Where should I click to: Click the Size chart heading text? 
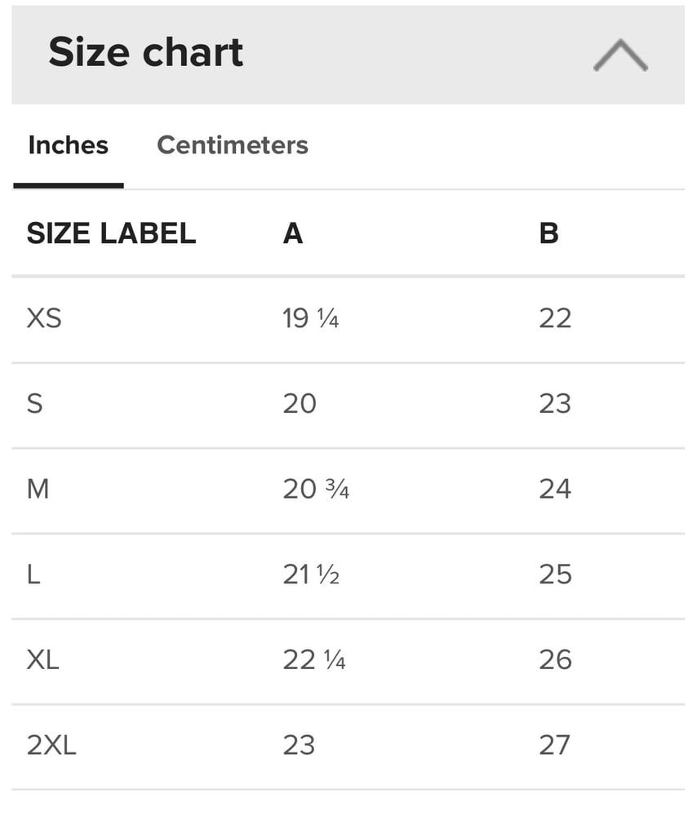pyautogui.click(x=145, y=52)
